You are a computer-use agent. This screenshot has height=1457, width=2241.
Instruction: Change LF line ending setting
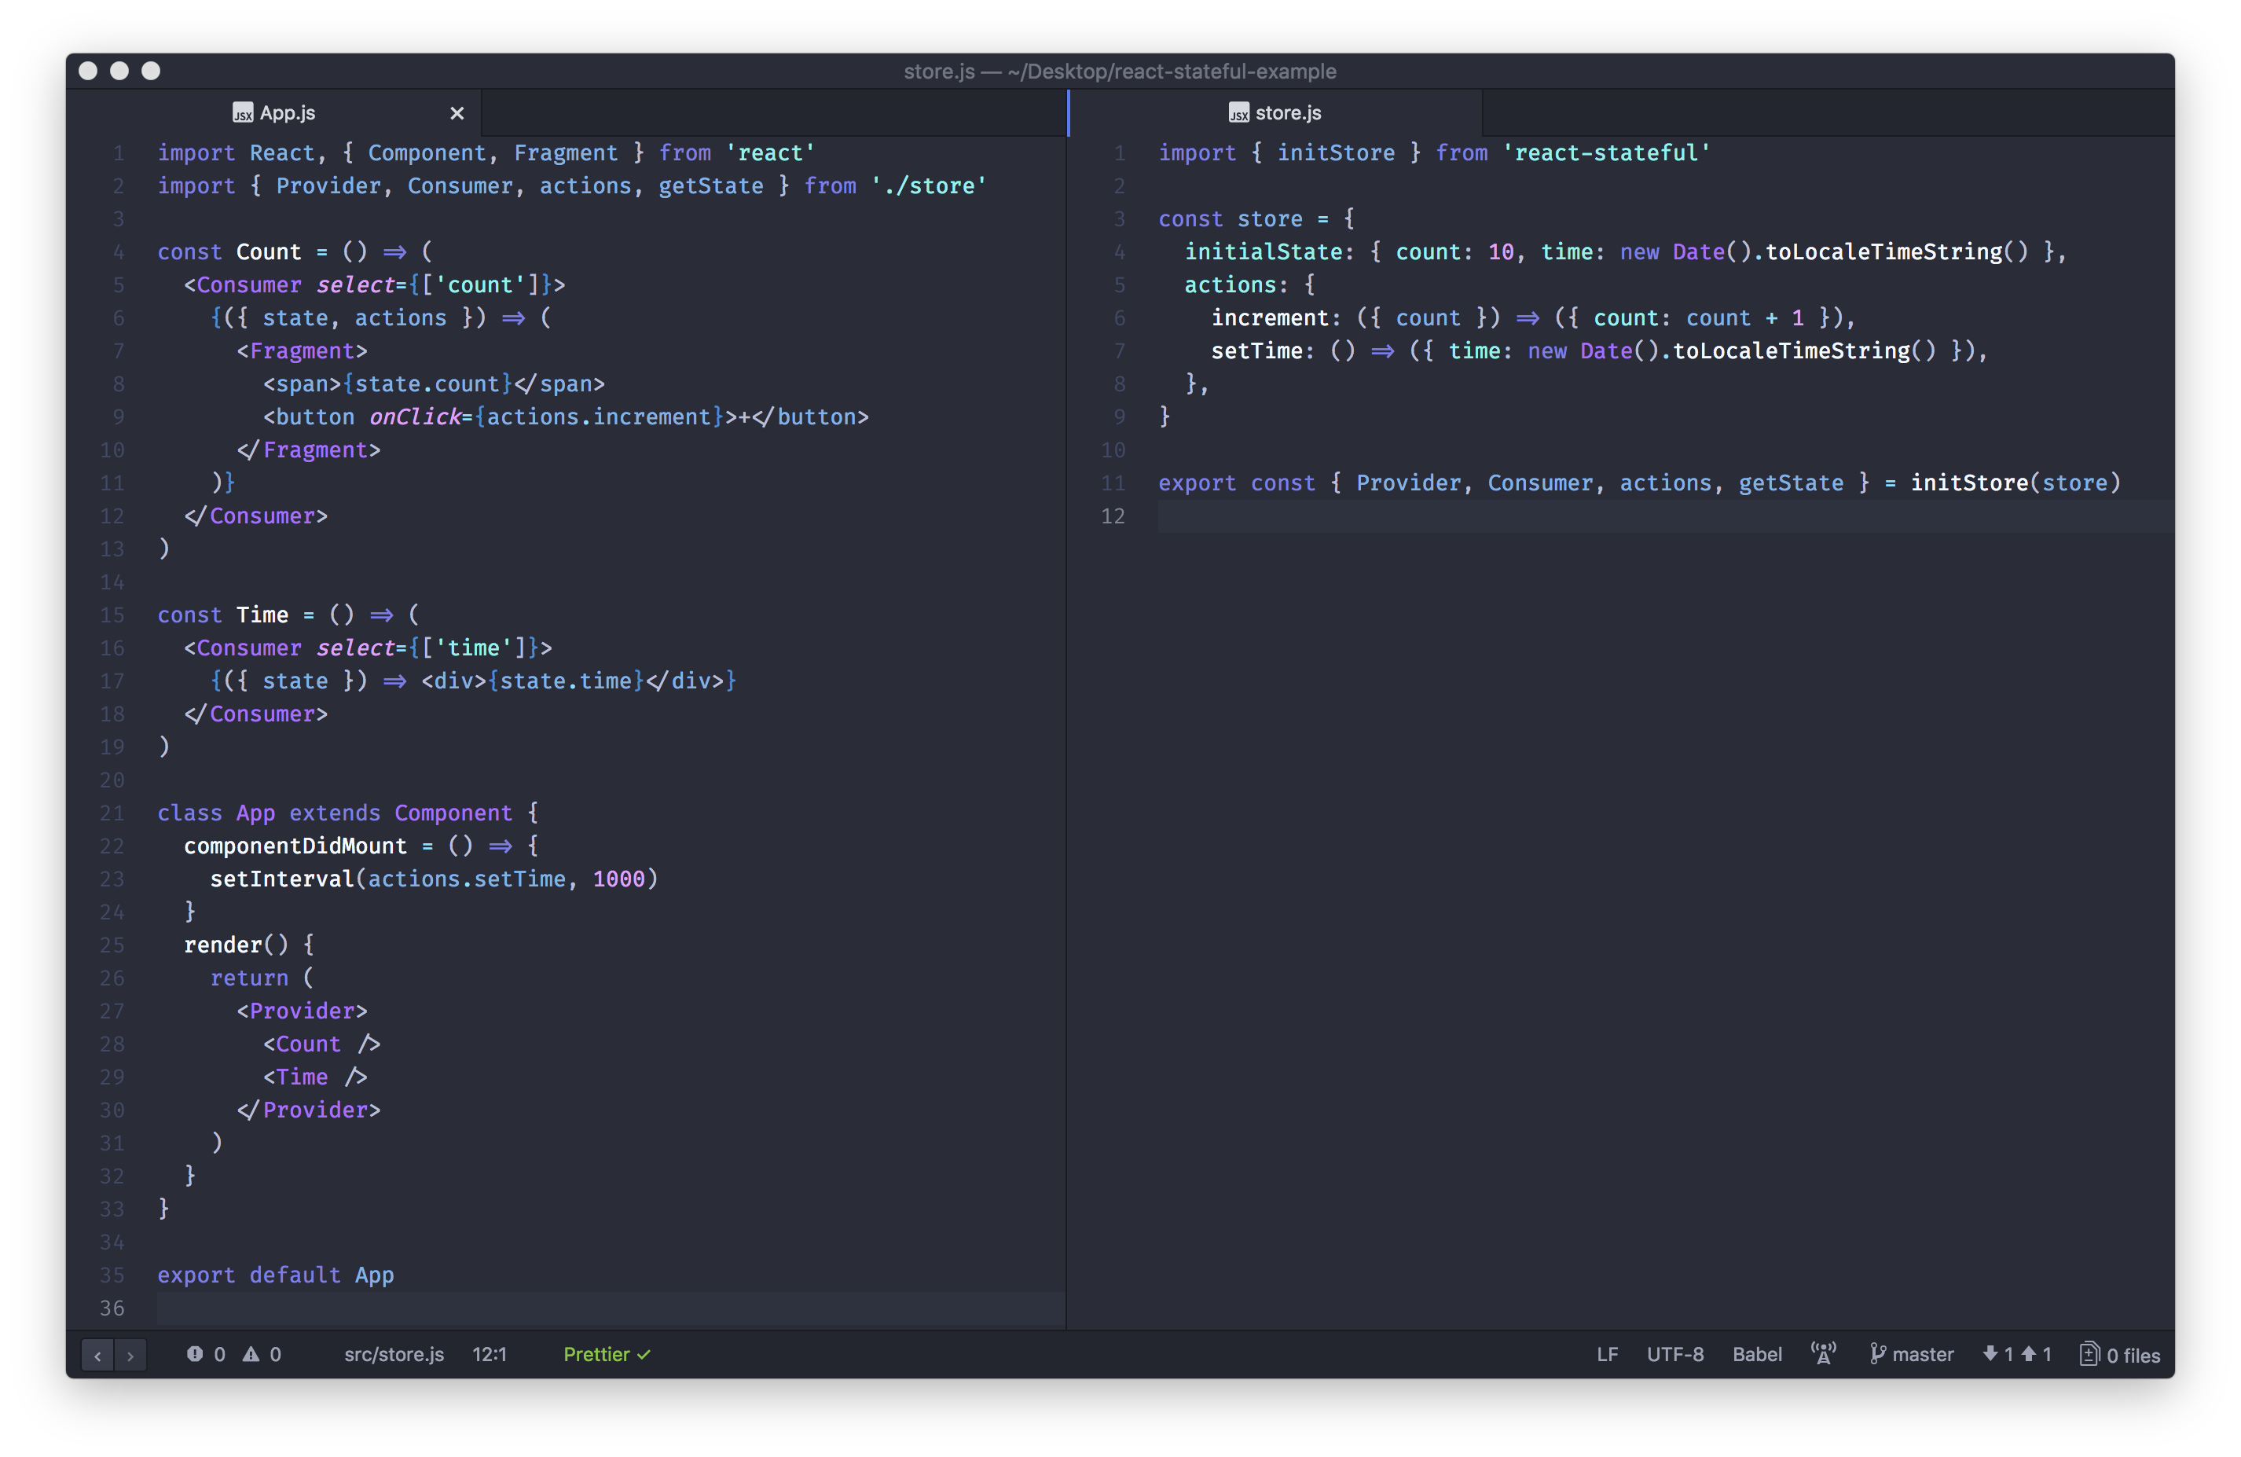[1606, 1354]
